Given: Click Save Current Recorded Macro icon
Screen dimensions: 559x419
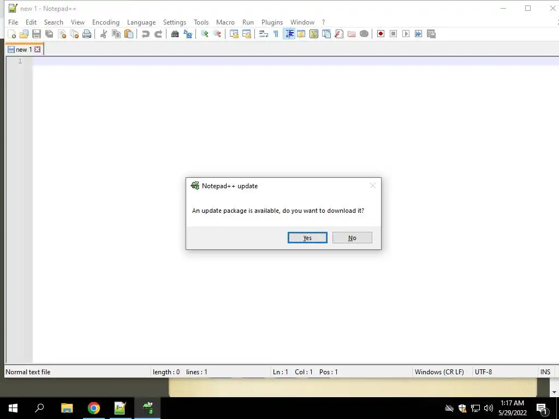Looking at the screenshot, I should click(x=431, y=34).
